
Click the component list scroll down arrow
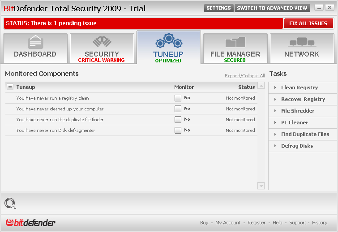pyautogui.click(x=261, y=186)
